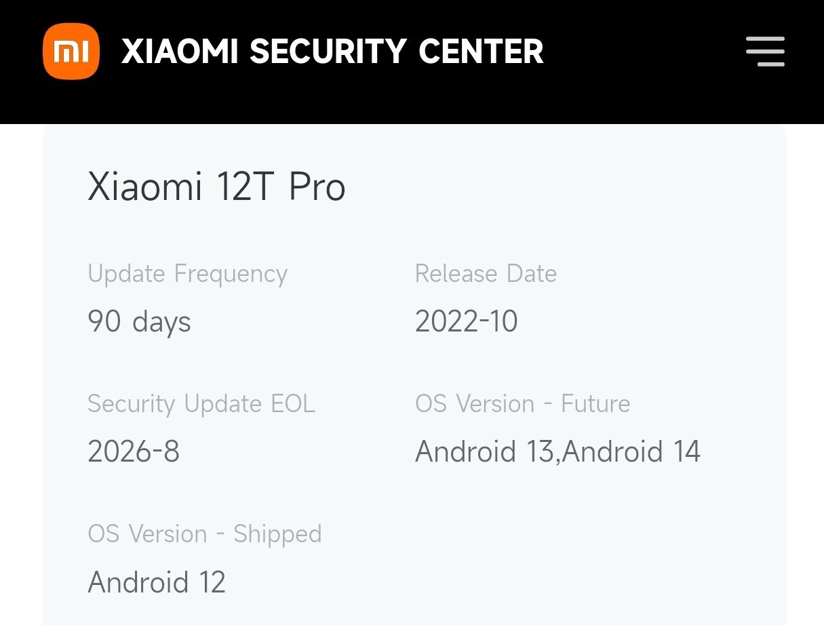Screen dimensions: 824x625
Task: Select Android 14 in future versions
Action: tap(631, 451)
